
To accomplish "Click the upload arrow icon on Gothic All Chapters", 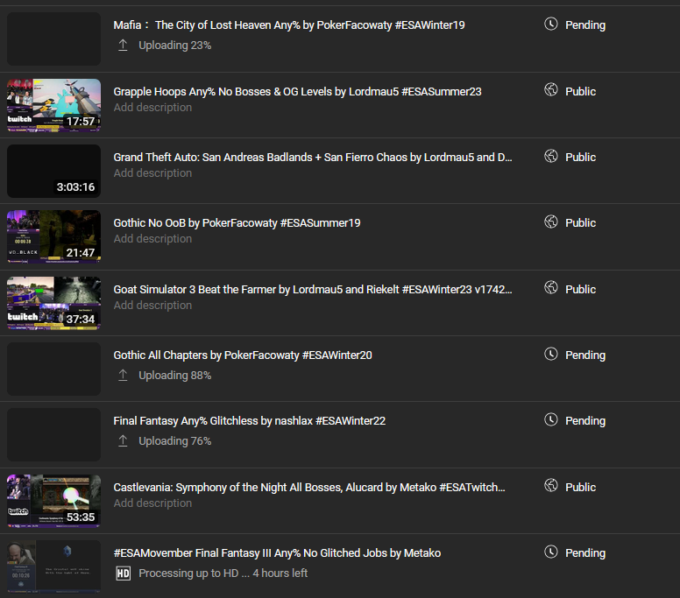I will [123, 376].
